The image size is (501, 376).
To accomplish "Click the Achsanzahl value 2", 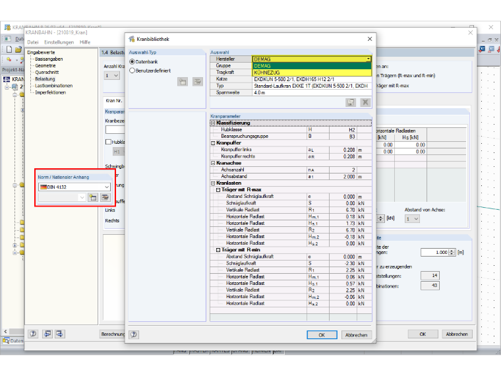I will [343, 170].
